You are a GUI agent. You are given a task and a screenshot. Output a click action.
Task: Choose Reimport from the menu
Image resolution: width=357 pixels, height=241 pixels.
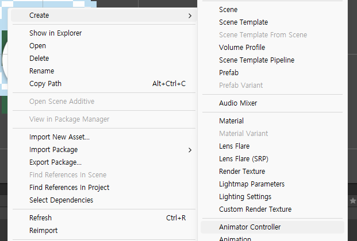click(x=43, y=231)
